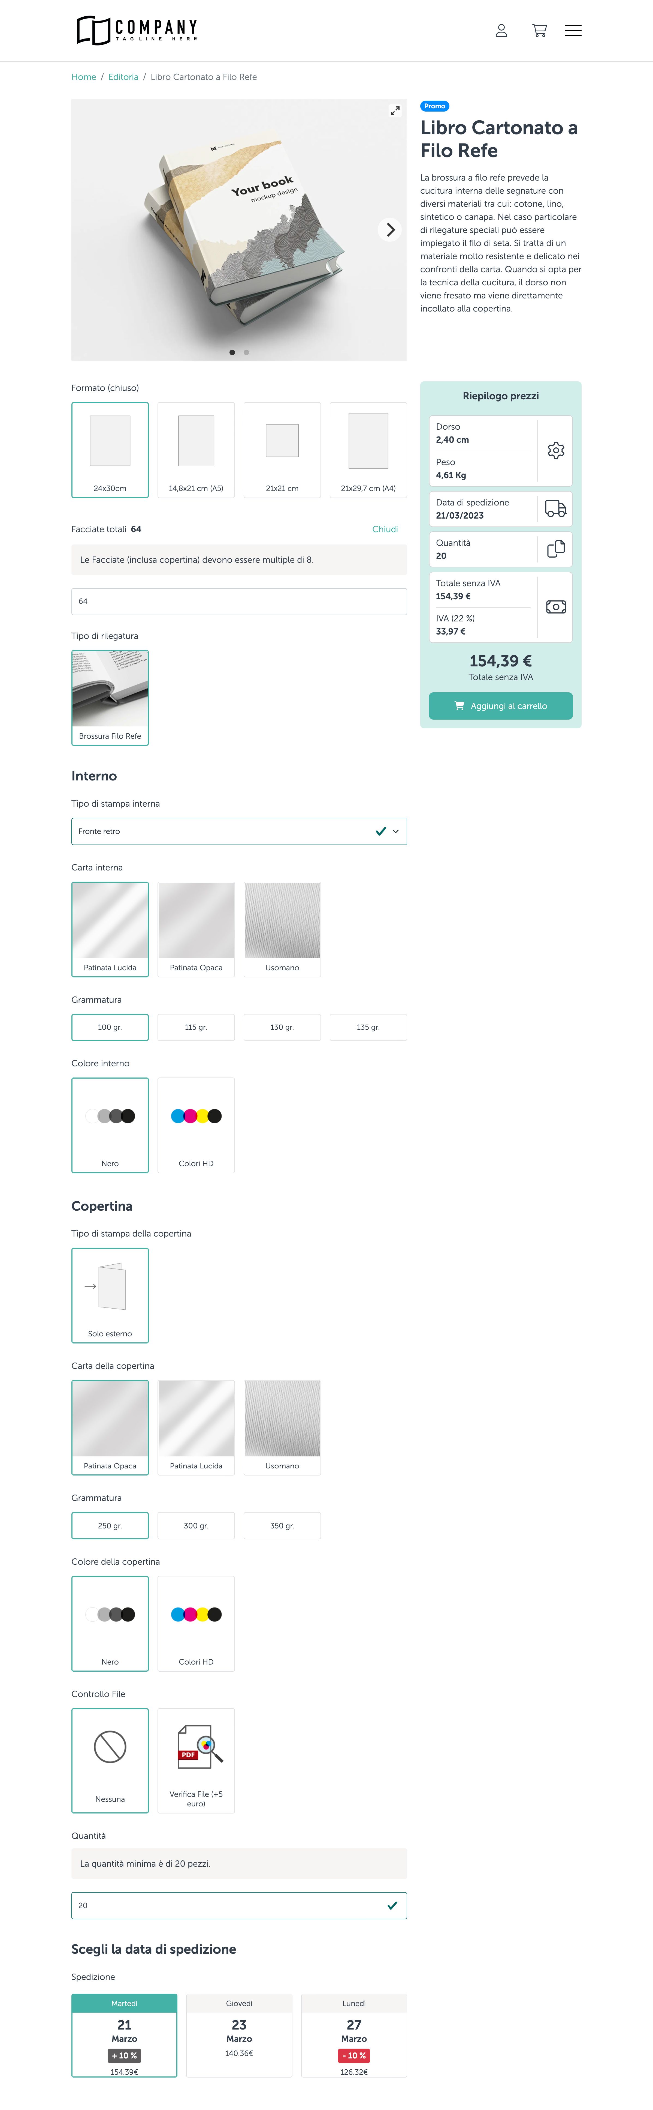Image resolution: width=653 pixels, height=2110 pixels.
Task: Go to first carousel dot
Action: [x=232, y=352]
